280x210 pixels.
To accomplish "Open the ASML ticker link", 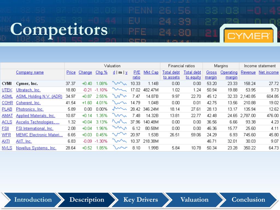I will pyautogui.click(x=7, y=97).
